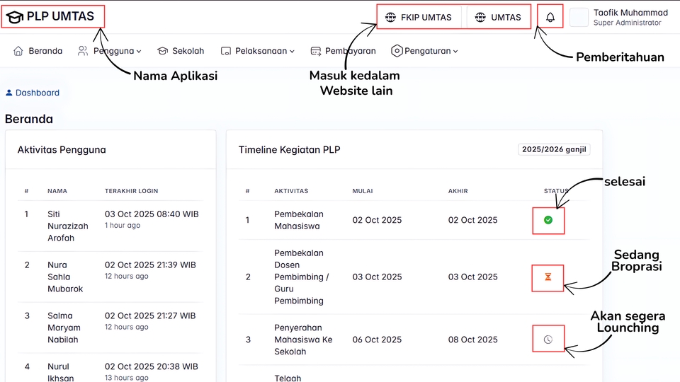This screenshot has height=382, width=680.
Task: Click the settings hexagon icon beside Pengaturan
Action: click(x=397, y=51)
